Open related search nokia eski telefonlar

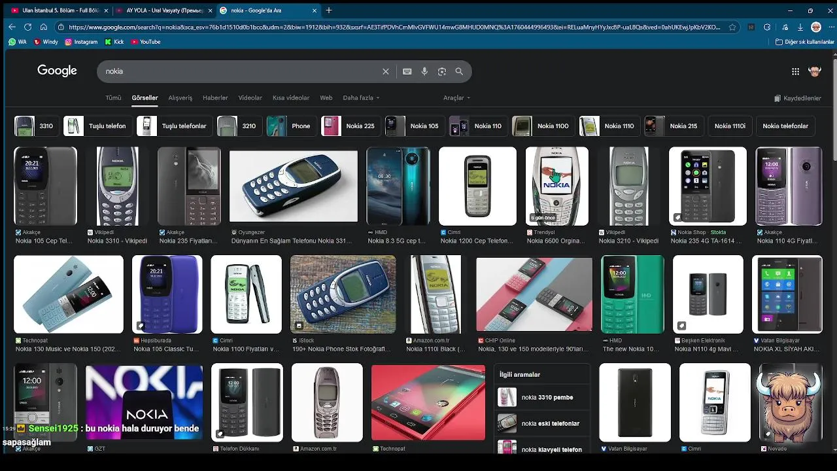pos(542,423)
